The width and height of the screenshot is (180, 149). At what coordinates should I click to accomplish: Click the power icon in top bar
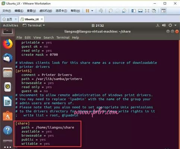point(170,25)
